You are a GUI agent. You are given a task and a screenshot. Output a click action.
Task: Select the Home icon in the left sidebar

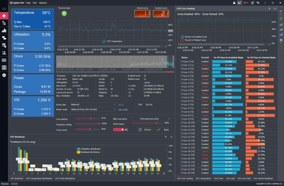[x=4, y=16]
